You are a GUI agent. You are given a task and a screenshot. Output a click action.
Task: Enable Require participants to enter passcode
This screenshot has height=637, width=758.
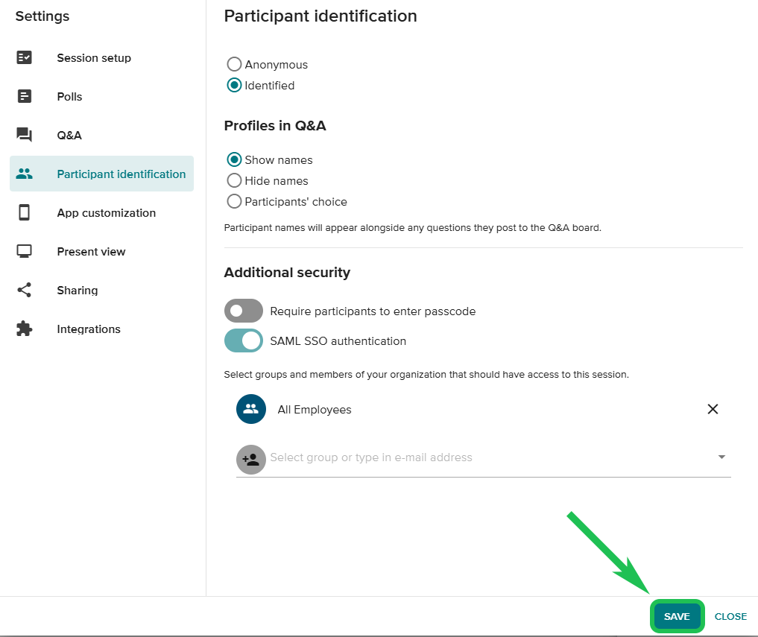pos(244,311)
